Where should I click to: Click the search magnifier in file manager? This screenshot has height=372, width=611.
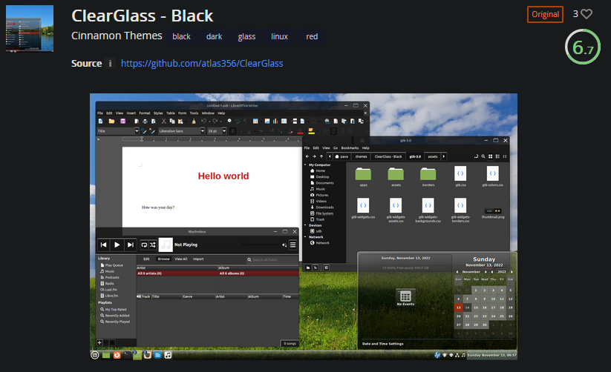click(x=483, y=156)
